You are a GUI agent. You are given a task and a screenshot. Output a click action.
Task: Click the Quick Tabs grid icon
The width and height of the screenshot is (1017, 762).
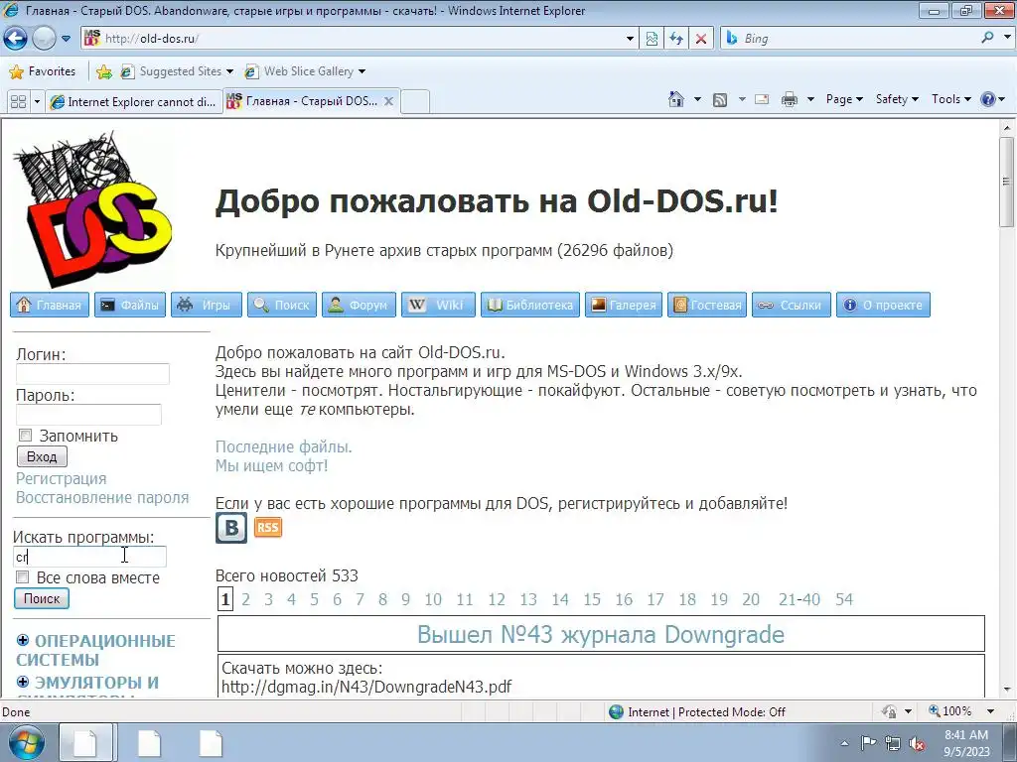click(18, 102)
